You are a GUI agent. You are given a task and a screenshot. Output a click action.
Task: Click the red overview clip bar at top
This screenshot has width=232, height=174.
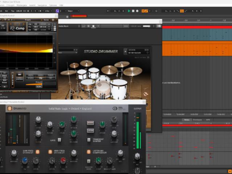tap(79, 16)
